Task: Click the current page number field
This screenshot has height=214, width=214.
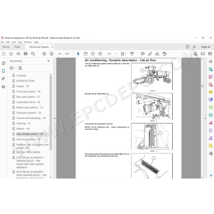Action: (x=60, y=54)
